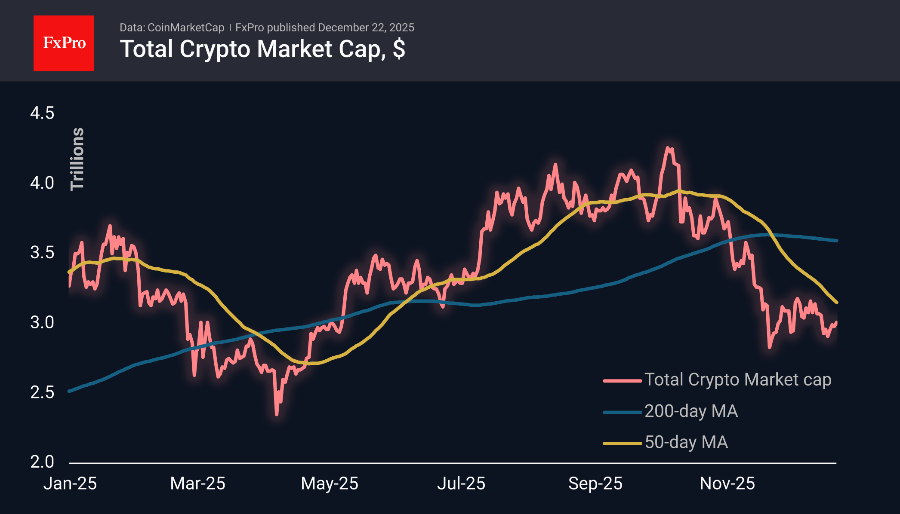Viewport: 900px width, 514px height.
Task: Click the 50-day MA legend label
Action: pyautogui.click(x=686, y=442)
